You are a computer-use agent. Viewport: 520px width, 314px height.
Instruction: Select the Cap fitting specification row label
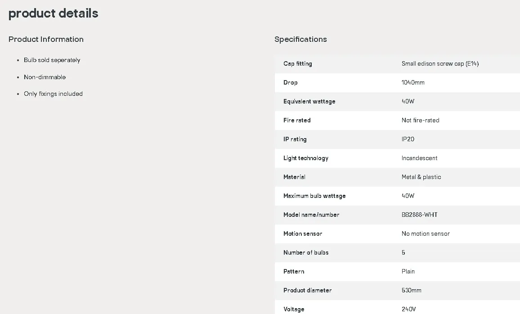click(297, 64)
